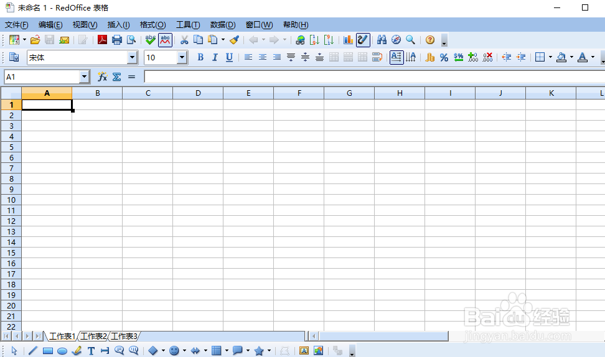Select the Ellipse drawing tool
The width and height of the screenshot is (605, 357).
pos(62,350)
